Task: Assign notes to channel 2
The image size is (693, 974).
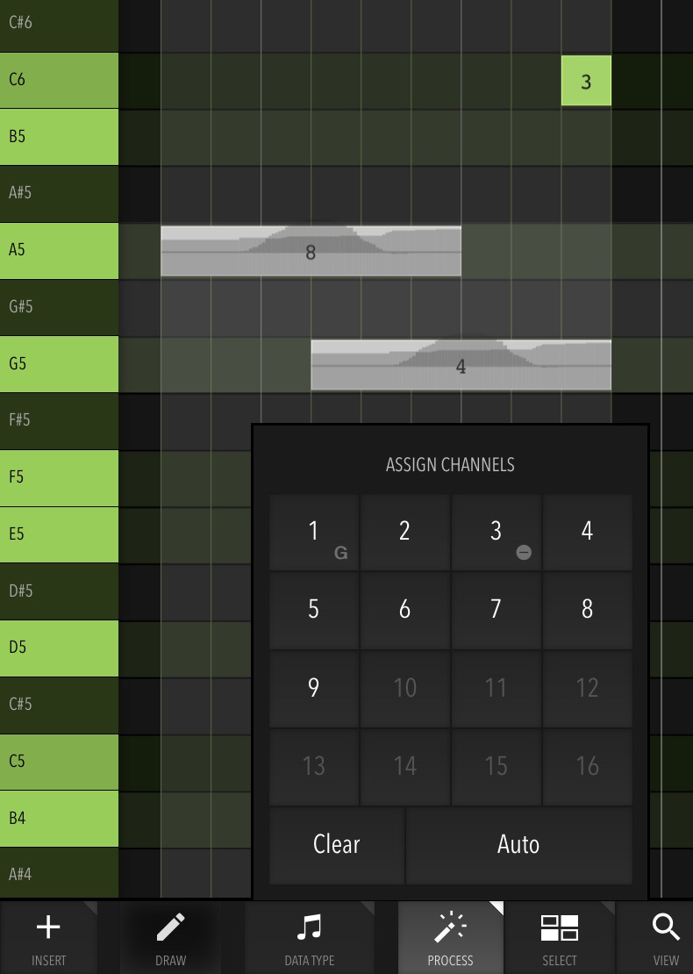Action: tap(405, 533)
